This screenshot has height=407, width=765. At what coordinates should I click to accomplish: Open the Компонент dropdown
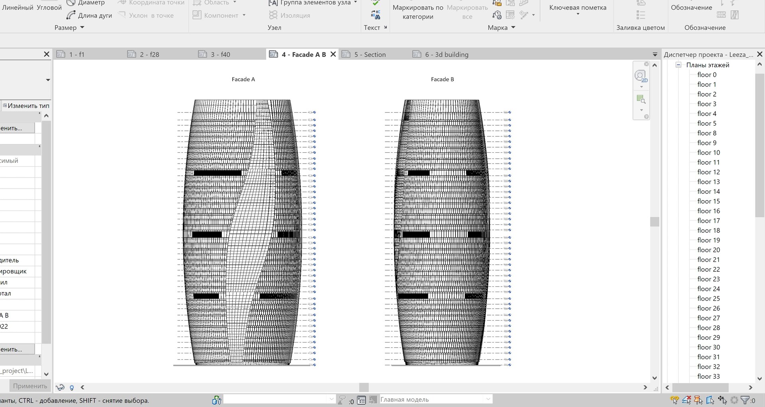click(x=244, y=15)
